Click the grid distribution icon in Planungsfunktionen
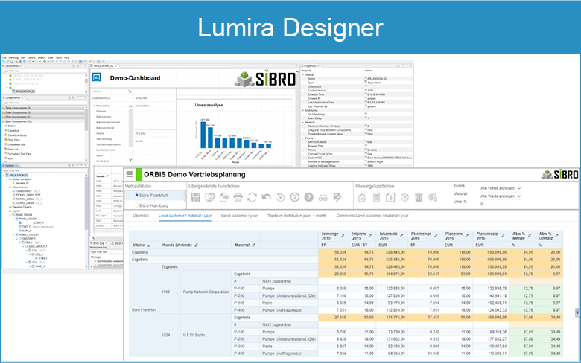Screen dimensions: 581x363 point(433,197)
